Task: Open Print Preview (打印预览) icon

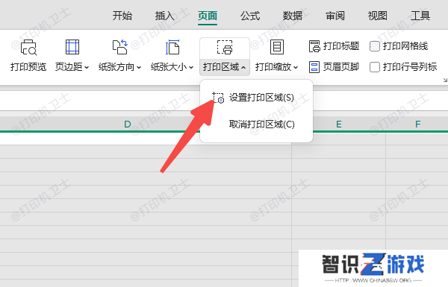Action: pyautogui.click(x=28, y=47)
